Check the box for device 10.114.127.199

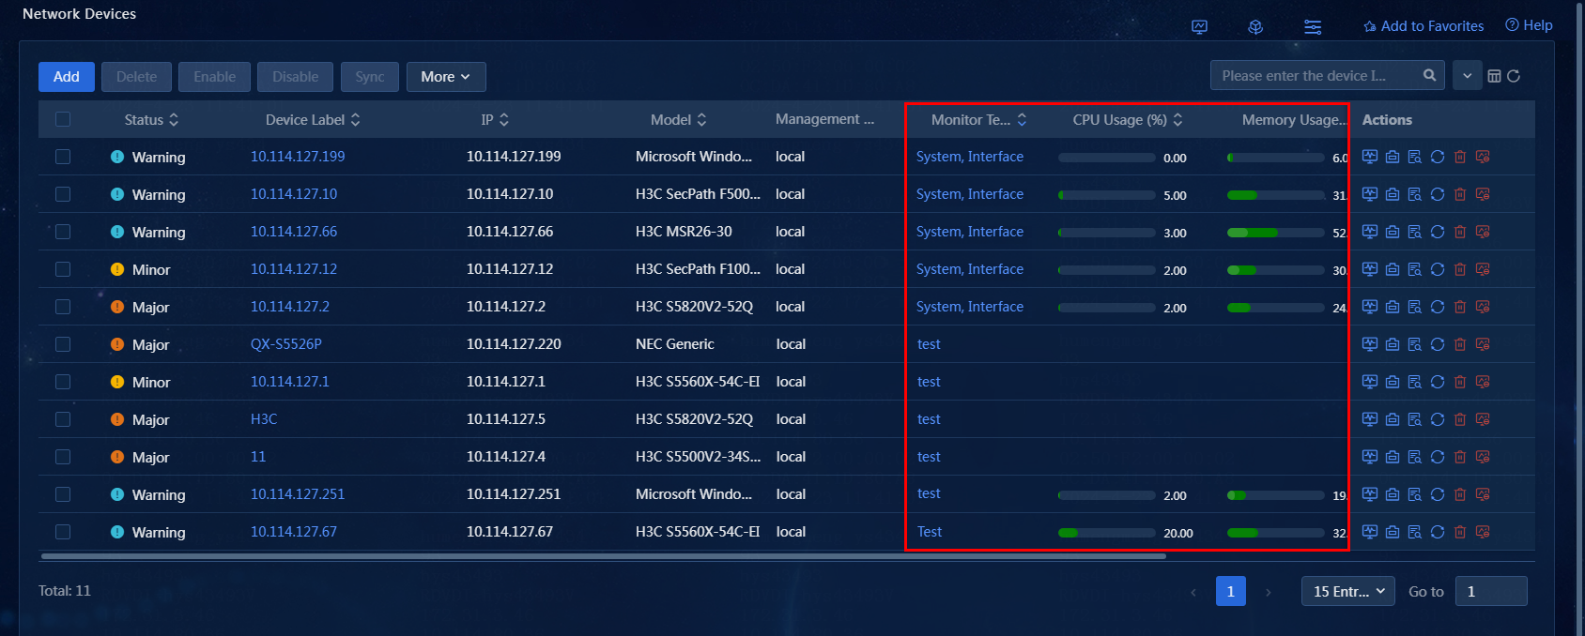pyautogui.click(x=63, y=157)
